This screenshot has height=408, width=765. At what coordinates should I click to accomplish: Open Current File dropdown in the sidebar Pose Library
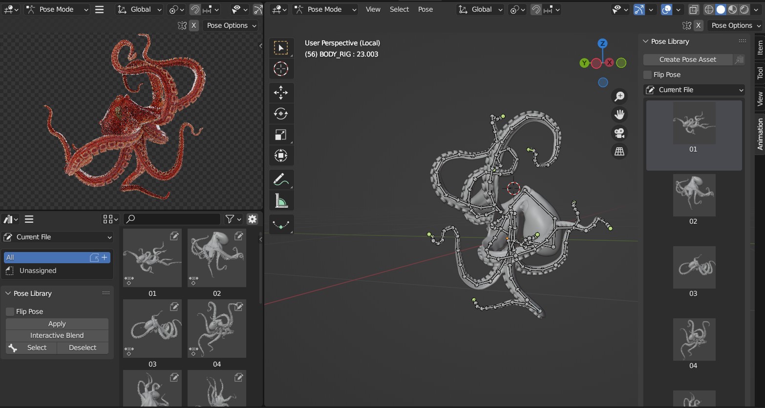click(x=694, y=90)
